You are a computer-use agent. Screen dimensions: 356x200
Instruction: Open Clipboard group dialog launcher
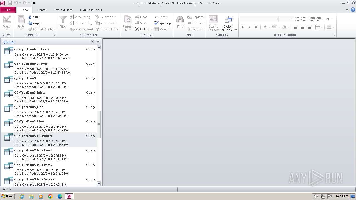[x=53, y=35]
